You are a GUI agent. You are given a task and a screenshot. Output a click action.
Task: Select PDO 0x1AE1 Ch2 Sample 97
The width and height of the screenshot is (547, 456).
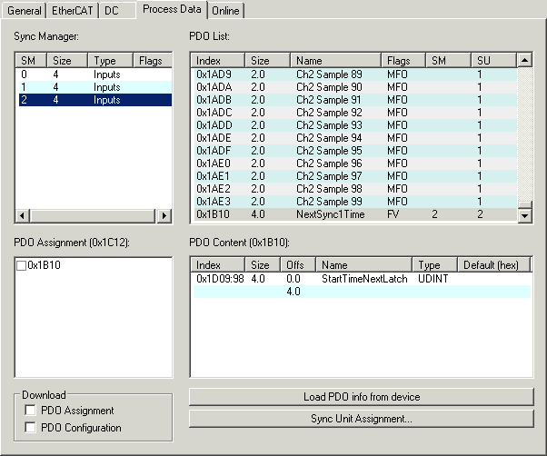click(x=355, y=176)
